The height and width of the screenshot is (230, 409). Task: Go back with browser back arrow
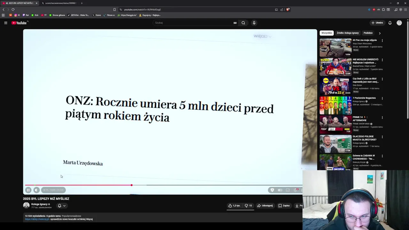pyautogui.click(x=4, y=10)
